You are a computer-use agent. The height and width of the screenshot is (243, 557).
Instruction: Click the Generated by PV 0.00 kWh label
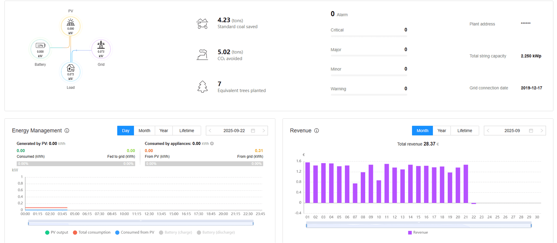(x=41, y=144)
